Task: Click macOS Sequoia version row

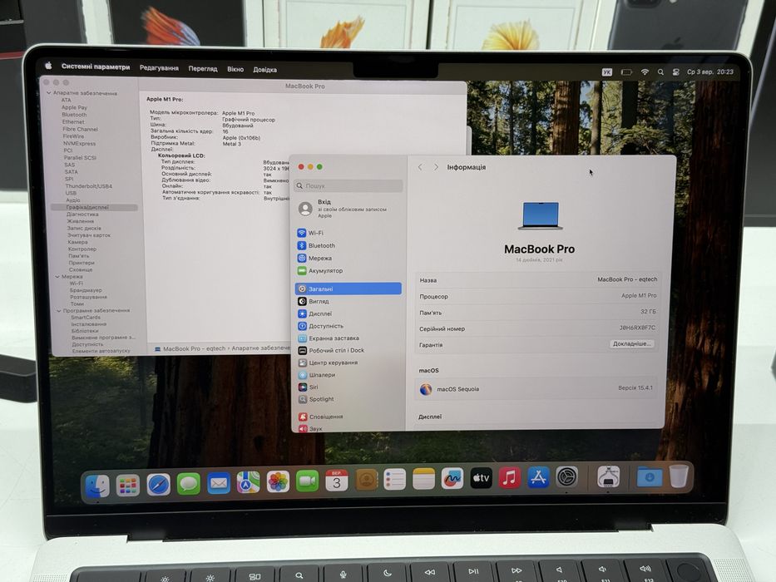Action: click(x=537, y=389)
